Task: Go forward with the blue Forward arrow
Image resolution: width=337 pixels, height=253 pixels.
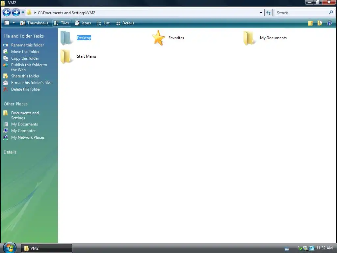Action: click(16, 13)
